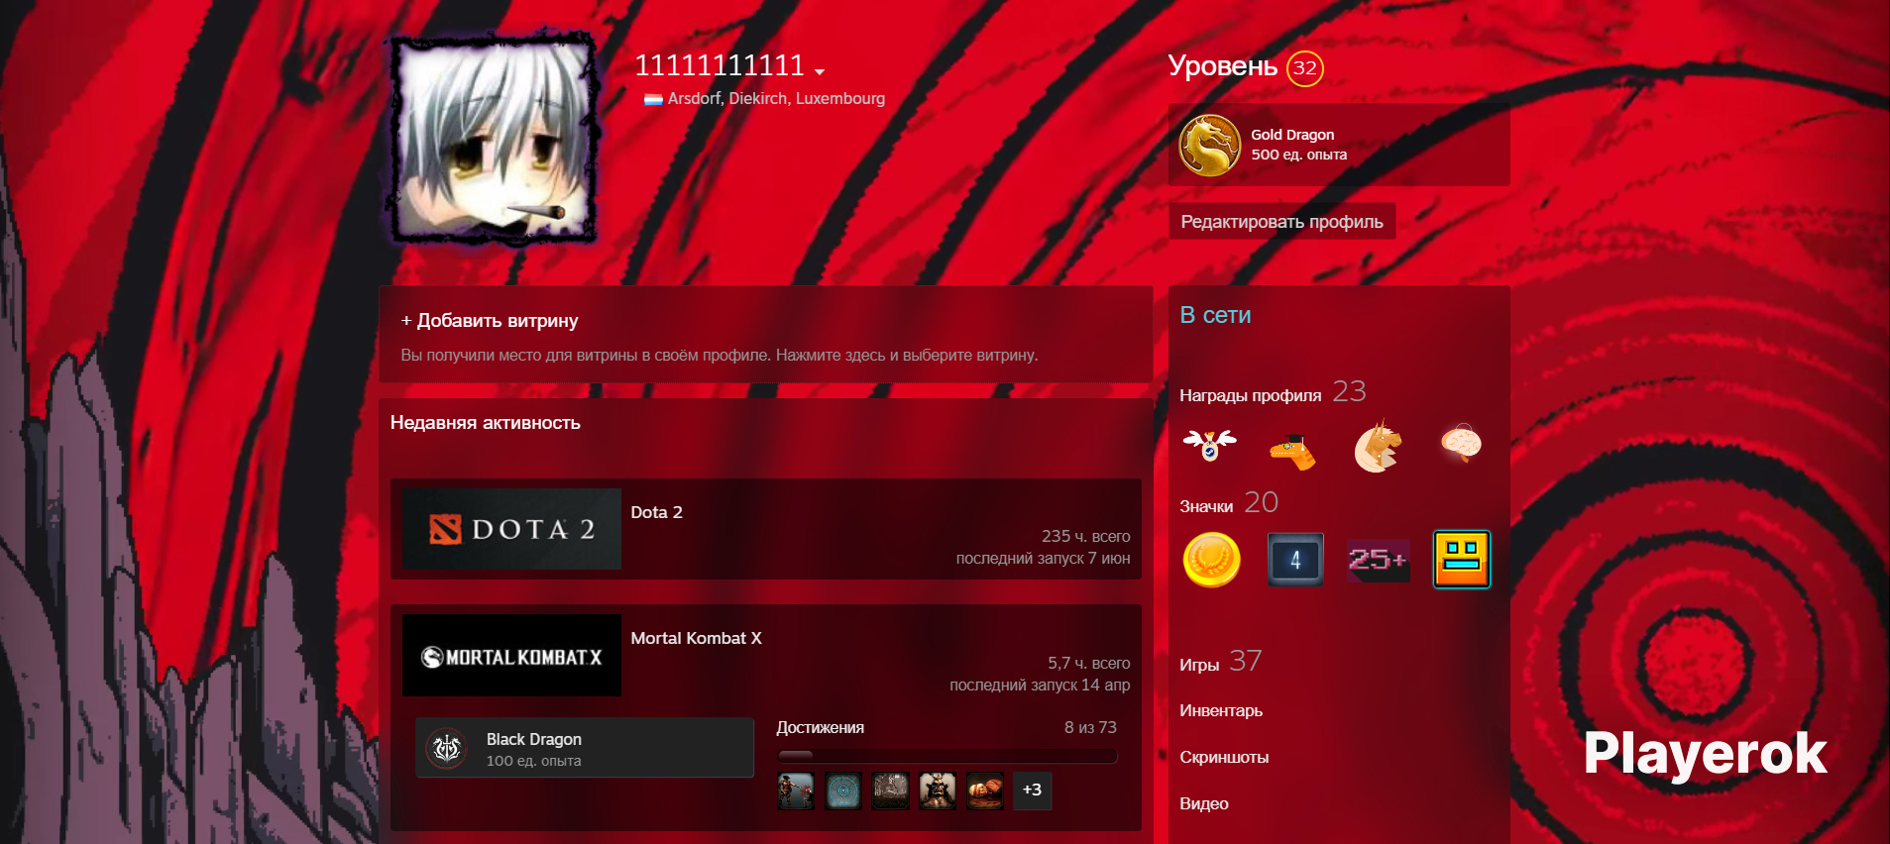The image size is (1890, 844).
Task: Click the Уровень level label
Action: (x=1223, y=66)
